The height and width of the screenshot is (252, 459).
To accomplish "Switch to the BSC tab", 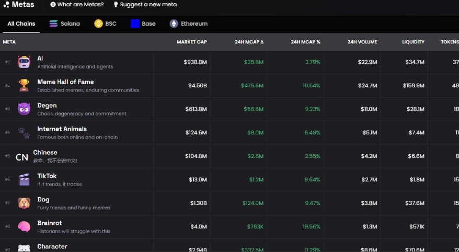I will (106, 24).
